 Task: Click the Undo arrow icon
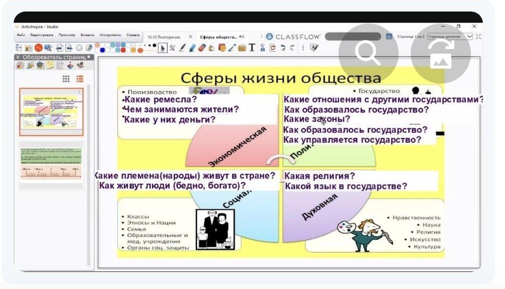point(283,48)
